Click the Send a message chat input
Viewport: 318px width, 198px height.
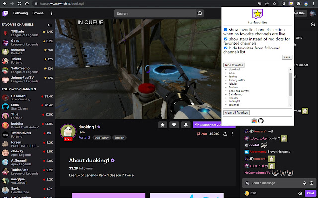pos(273,183)
